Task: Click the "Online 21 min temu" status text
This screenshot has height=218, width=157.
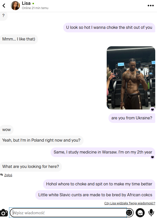Action: (35, 8)
